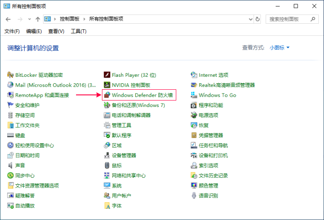
Task: Click the 存储空间 icon
Action: [x=10, y=115]
